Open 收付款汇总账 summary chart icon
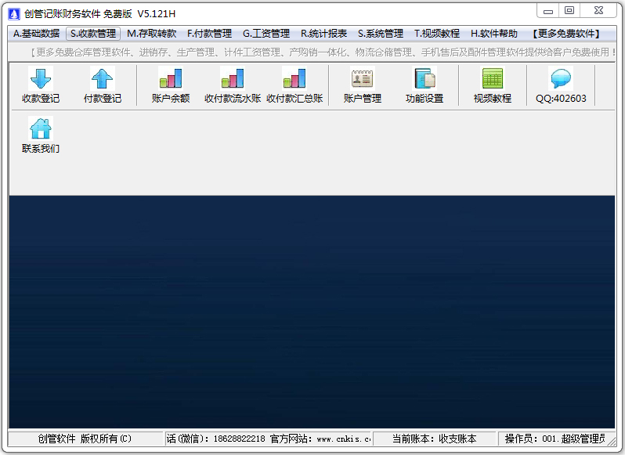Image resolution: width=625 pixels, height=455 pixels. click(294, 78)
